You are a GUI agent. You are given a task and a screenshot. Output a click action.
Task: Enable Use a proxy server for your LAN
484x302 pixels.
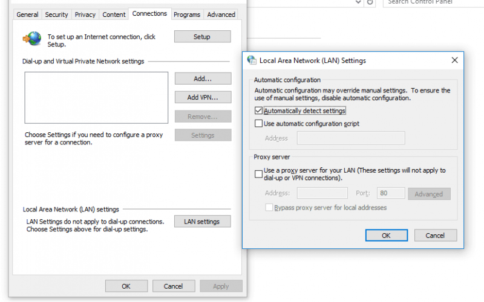point(259,174)
